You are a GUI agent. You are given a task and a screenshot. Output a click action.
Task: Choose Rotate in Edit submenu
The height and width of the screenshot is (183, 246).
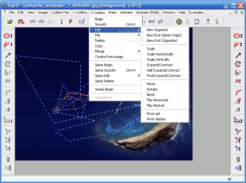tap(165, 89)
